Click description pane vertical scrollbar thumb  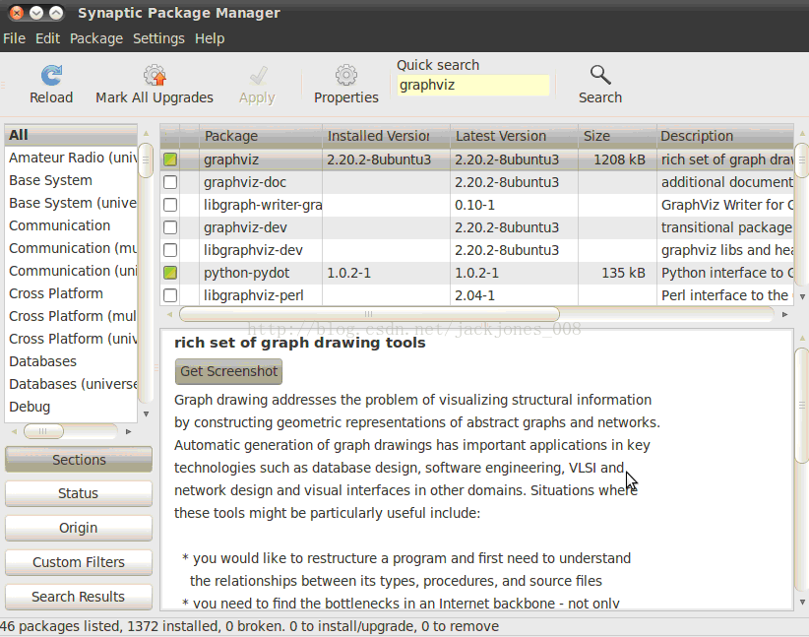[x=802, y=406]
